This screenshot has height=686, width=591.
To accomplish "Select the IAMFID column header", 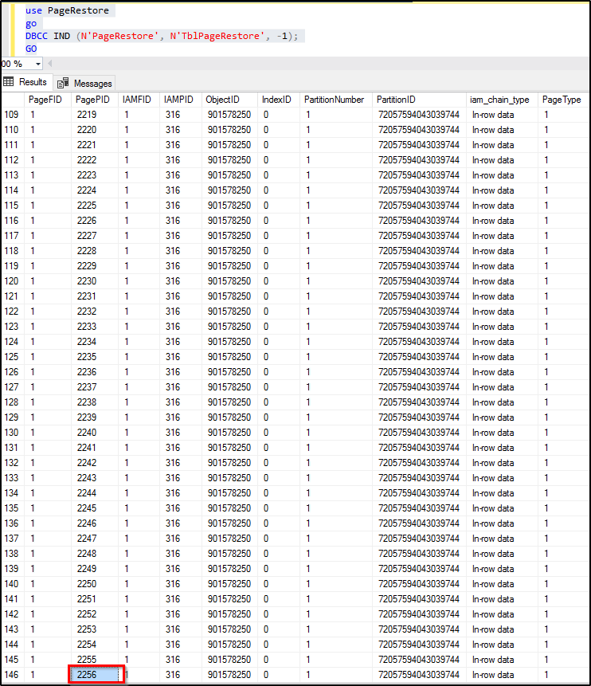I will click(139, 100).
